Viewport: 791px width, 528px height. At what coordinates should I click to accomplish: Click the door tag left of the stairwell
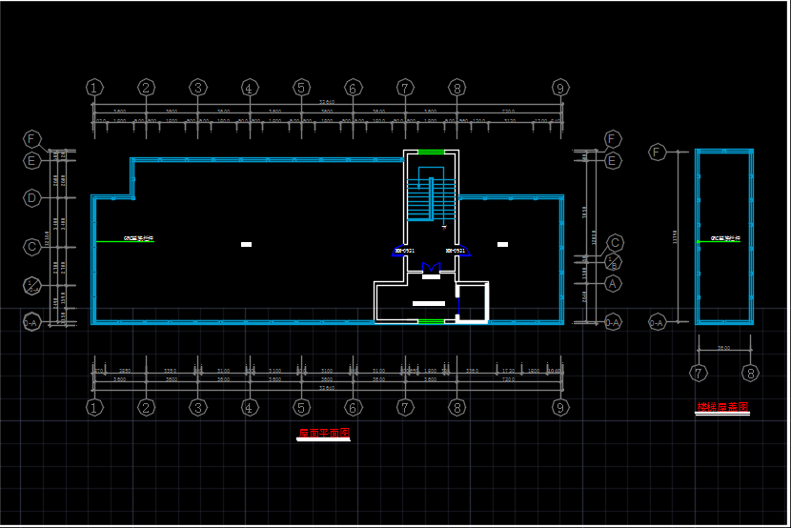pos(405,250)
